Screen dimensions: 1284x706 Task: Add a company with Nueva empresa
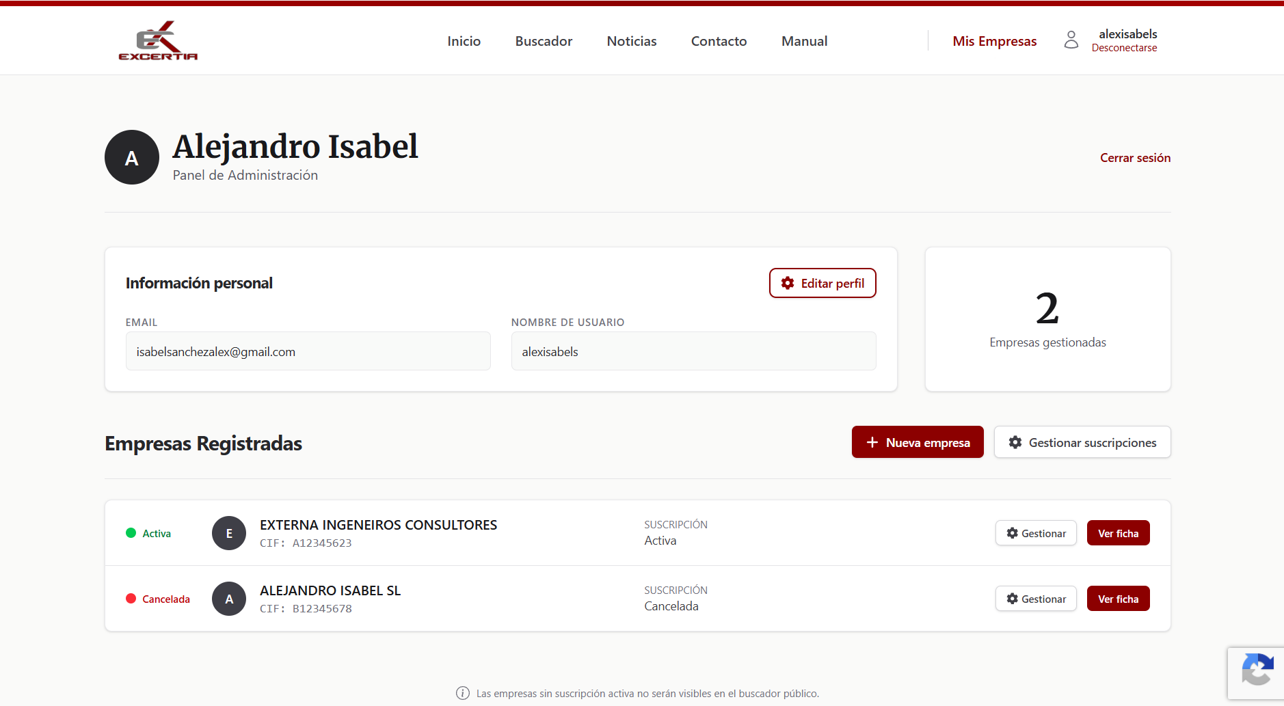pos(918,442)
